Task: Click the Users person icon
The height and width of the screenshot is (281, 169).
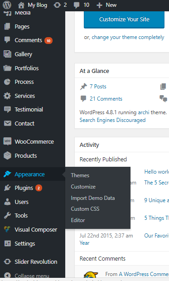Action: (x=7, y=202)
